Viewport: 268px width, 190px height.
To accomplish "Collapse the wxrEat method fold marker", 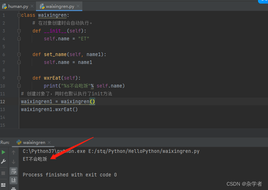I will pyautogui.click(x=19, y=78).
